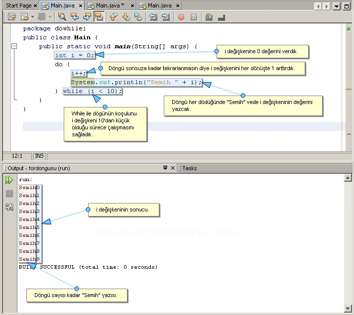Click the Comment lines toolbar icon
This screenshot has width=354, height=315.
(209, 17)
